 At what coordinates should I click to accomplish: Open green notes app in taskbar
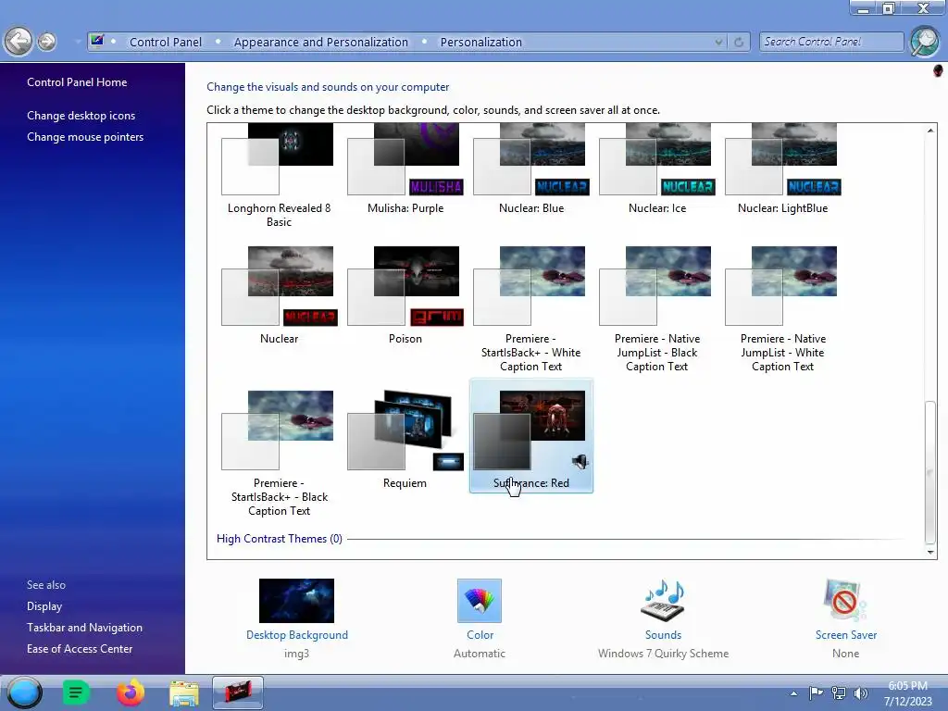(76, 692)
